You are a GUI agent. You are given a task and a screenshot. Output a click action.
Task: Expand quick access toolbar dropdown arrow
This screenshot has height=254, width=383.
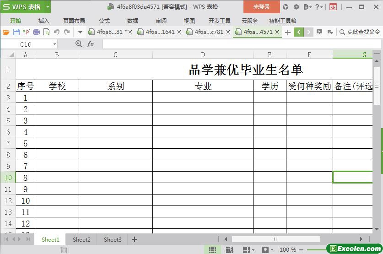click(x=80, y=32)
